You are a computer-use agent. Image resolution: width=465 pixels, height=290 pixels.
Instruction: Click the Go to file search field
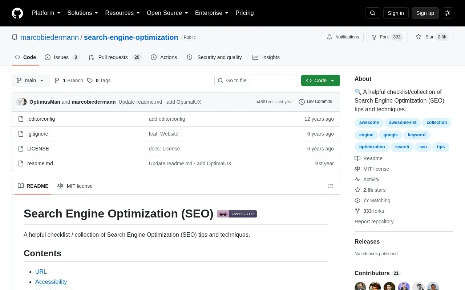point(256,80)
